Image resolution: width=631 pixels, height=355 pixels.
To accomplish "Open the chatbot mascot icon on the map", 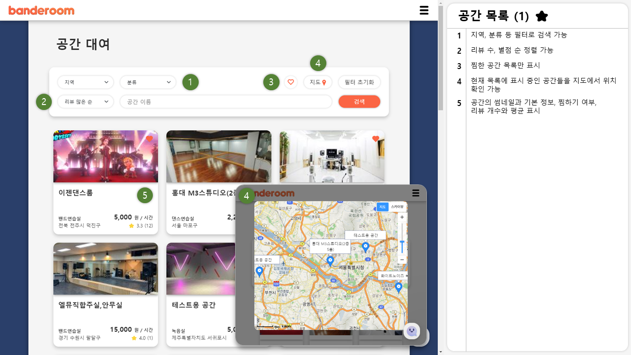I will point(412,331).
